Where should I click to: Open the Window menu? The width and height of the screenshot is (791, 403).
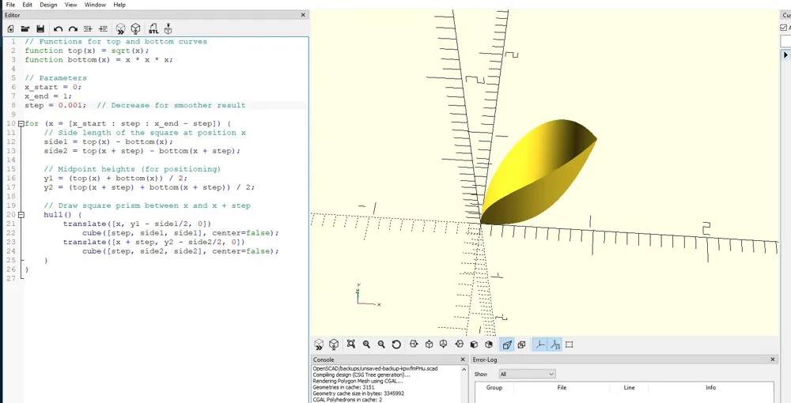95,5
